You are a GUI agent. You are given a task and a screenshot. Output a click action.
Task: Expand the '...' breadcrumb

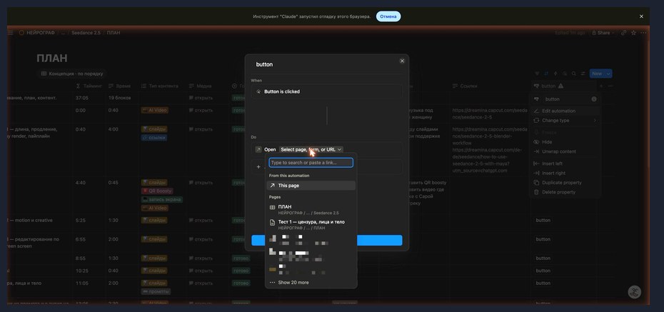pos(64,33)
